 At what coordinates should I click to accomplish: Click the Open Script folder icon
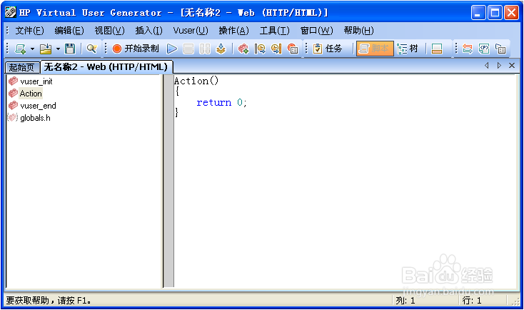point(46,49)
